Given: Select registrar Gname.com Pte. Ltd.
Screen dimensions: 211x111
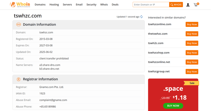Looking at the screenshot, I should [51, 87].
